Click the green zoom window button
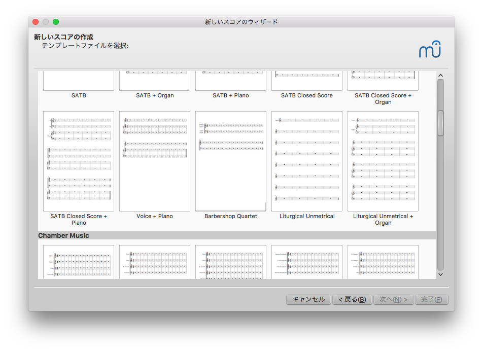This screenshot has width=483, height=352. point(56,22)
